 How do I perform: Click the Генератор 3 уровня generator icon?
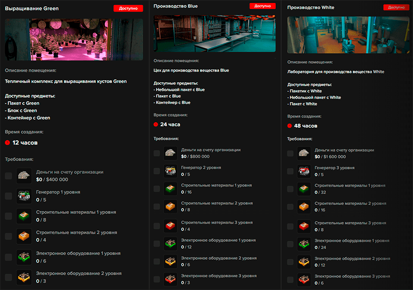pos(304,171)
